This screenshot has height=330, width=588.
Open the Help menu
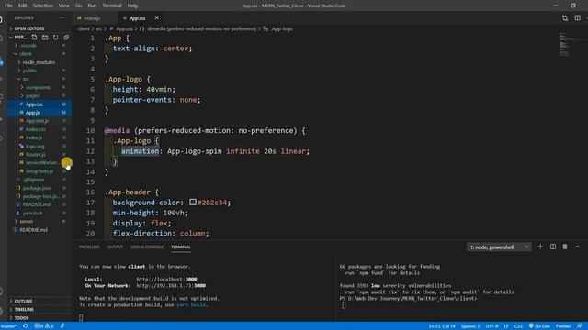132,5
